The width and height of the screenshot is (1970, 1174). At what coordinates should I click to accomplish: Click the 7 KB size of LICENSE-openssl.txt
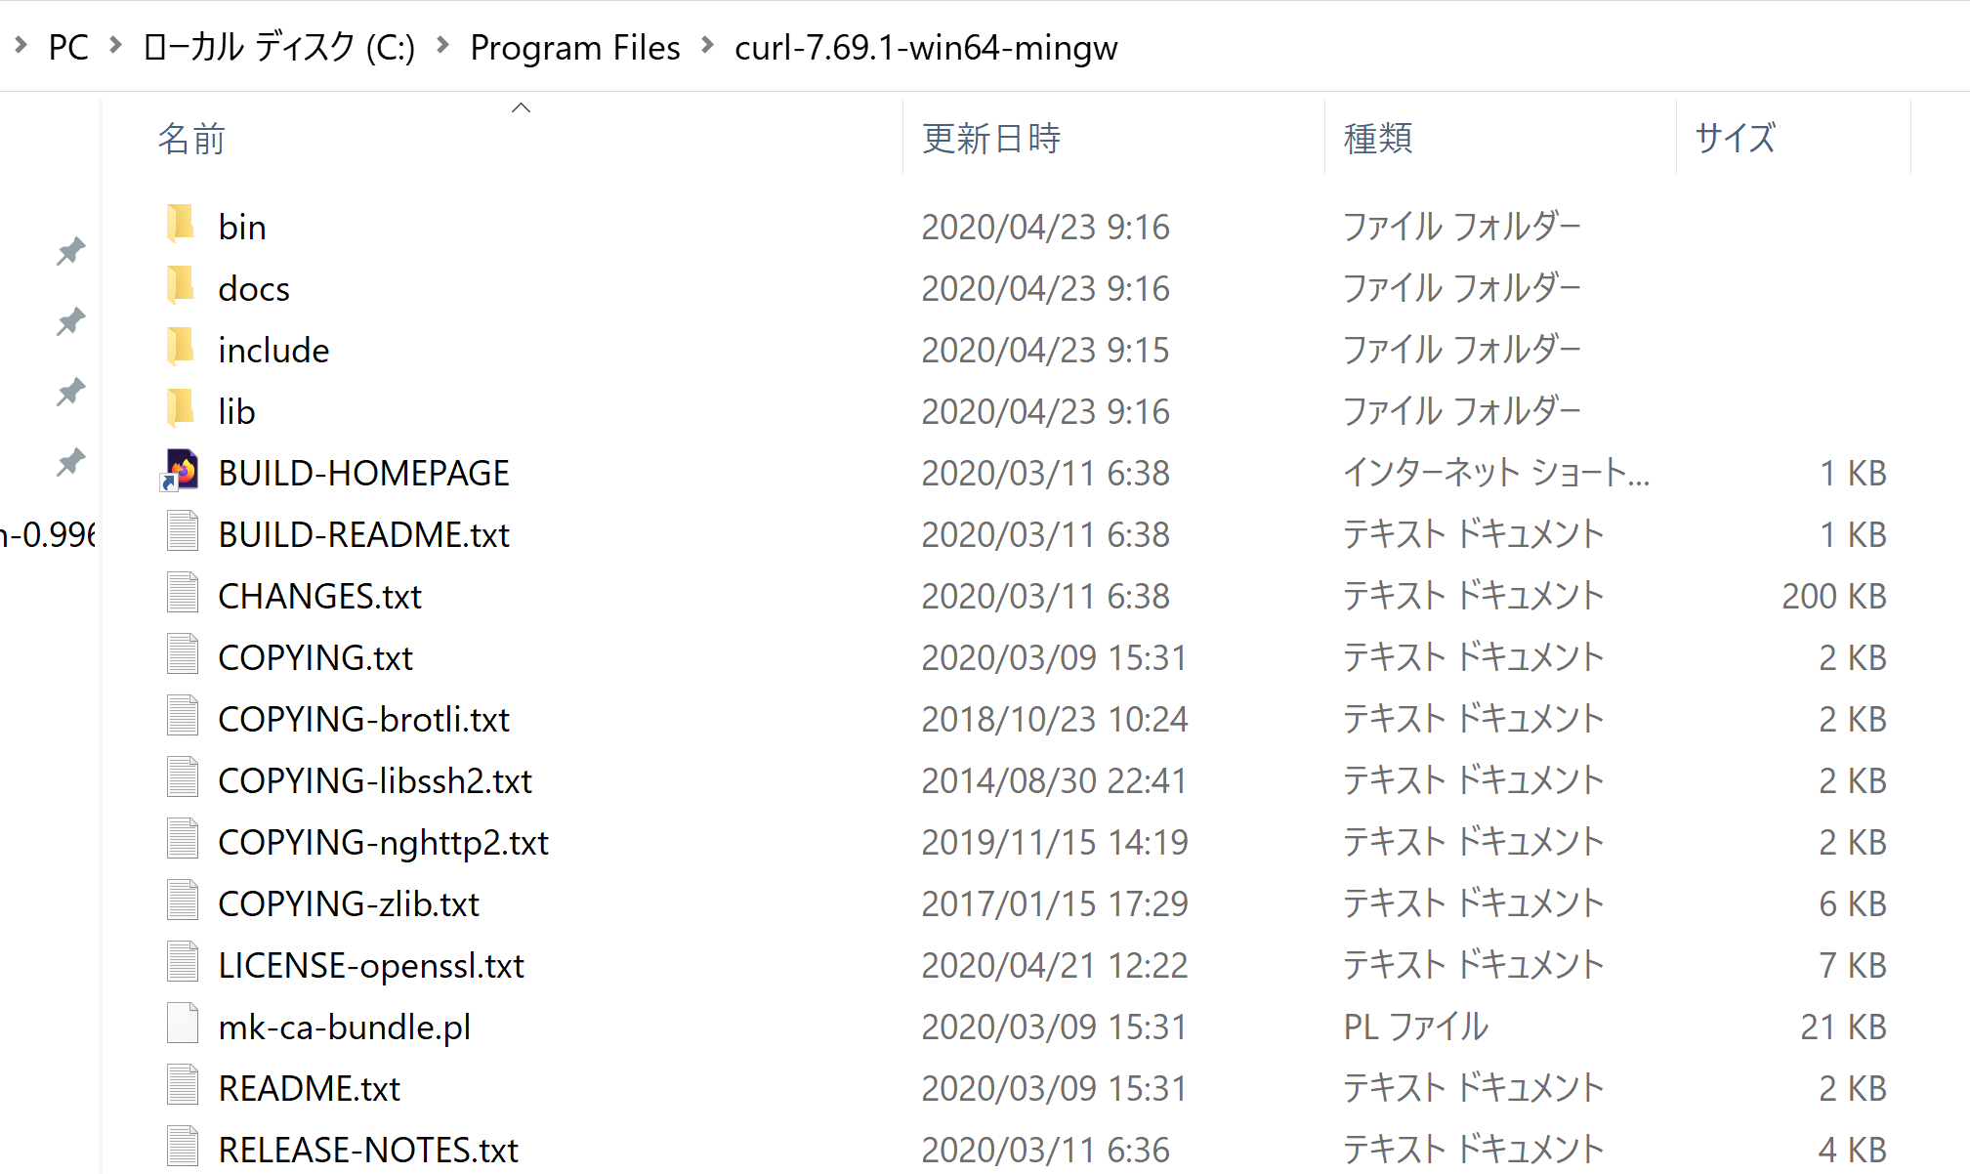tap(1853, 965)
